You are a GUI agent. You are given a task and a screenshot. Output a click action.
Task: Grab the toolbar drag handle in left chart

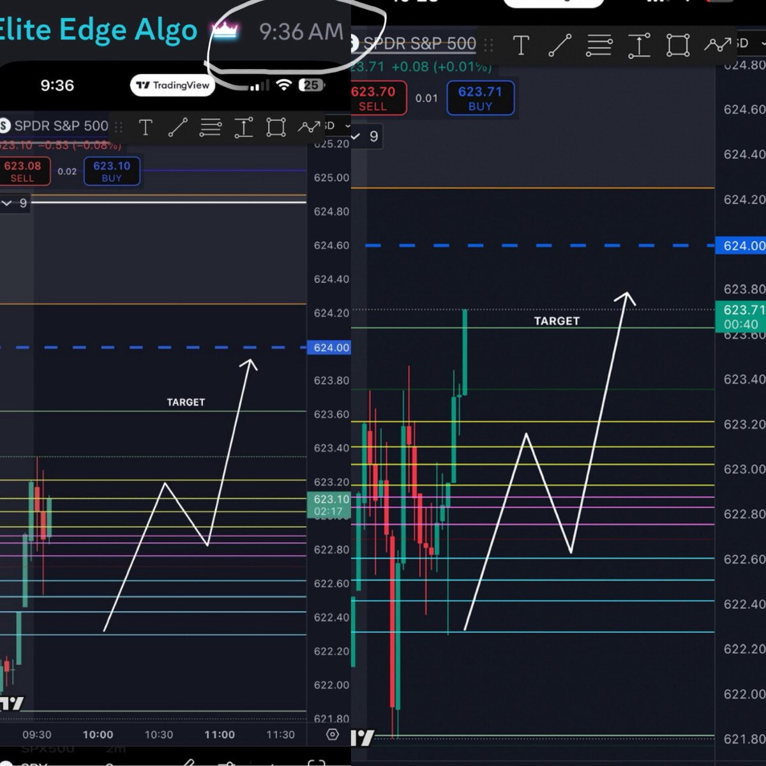118,127
